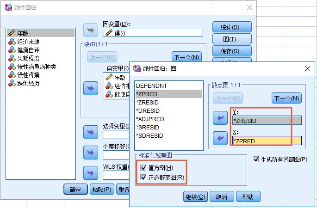Click the nominal icon beside 健康自评 in left list
Screen dimensions: 317x208
click(12, 50)
